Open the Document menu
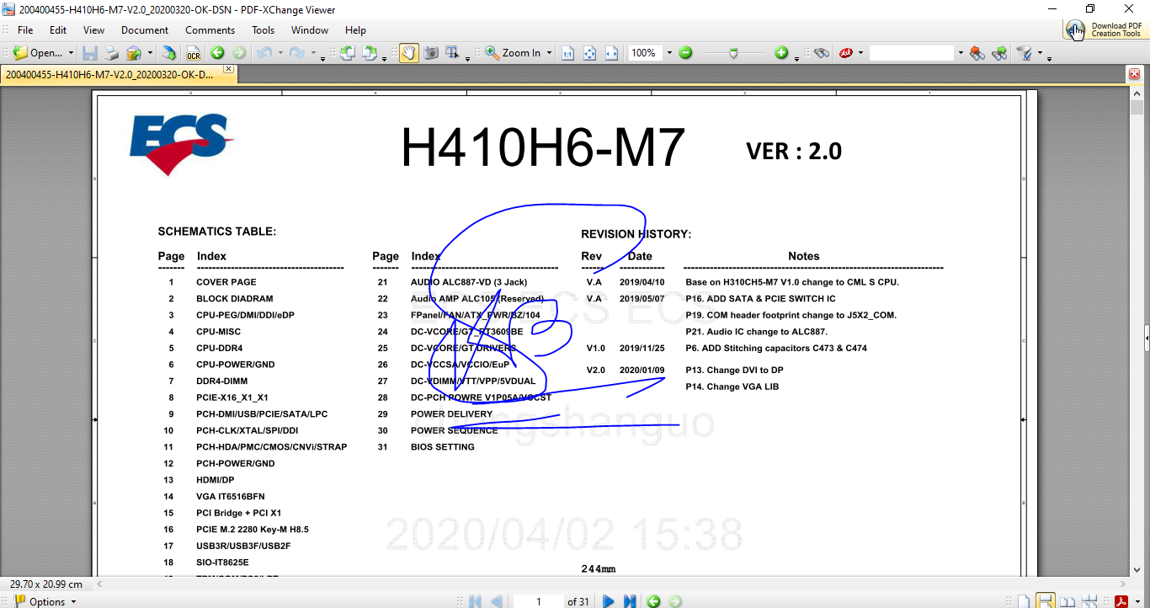This screenshot has height=608, width=1150. (x=145, y=29)
